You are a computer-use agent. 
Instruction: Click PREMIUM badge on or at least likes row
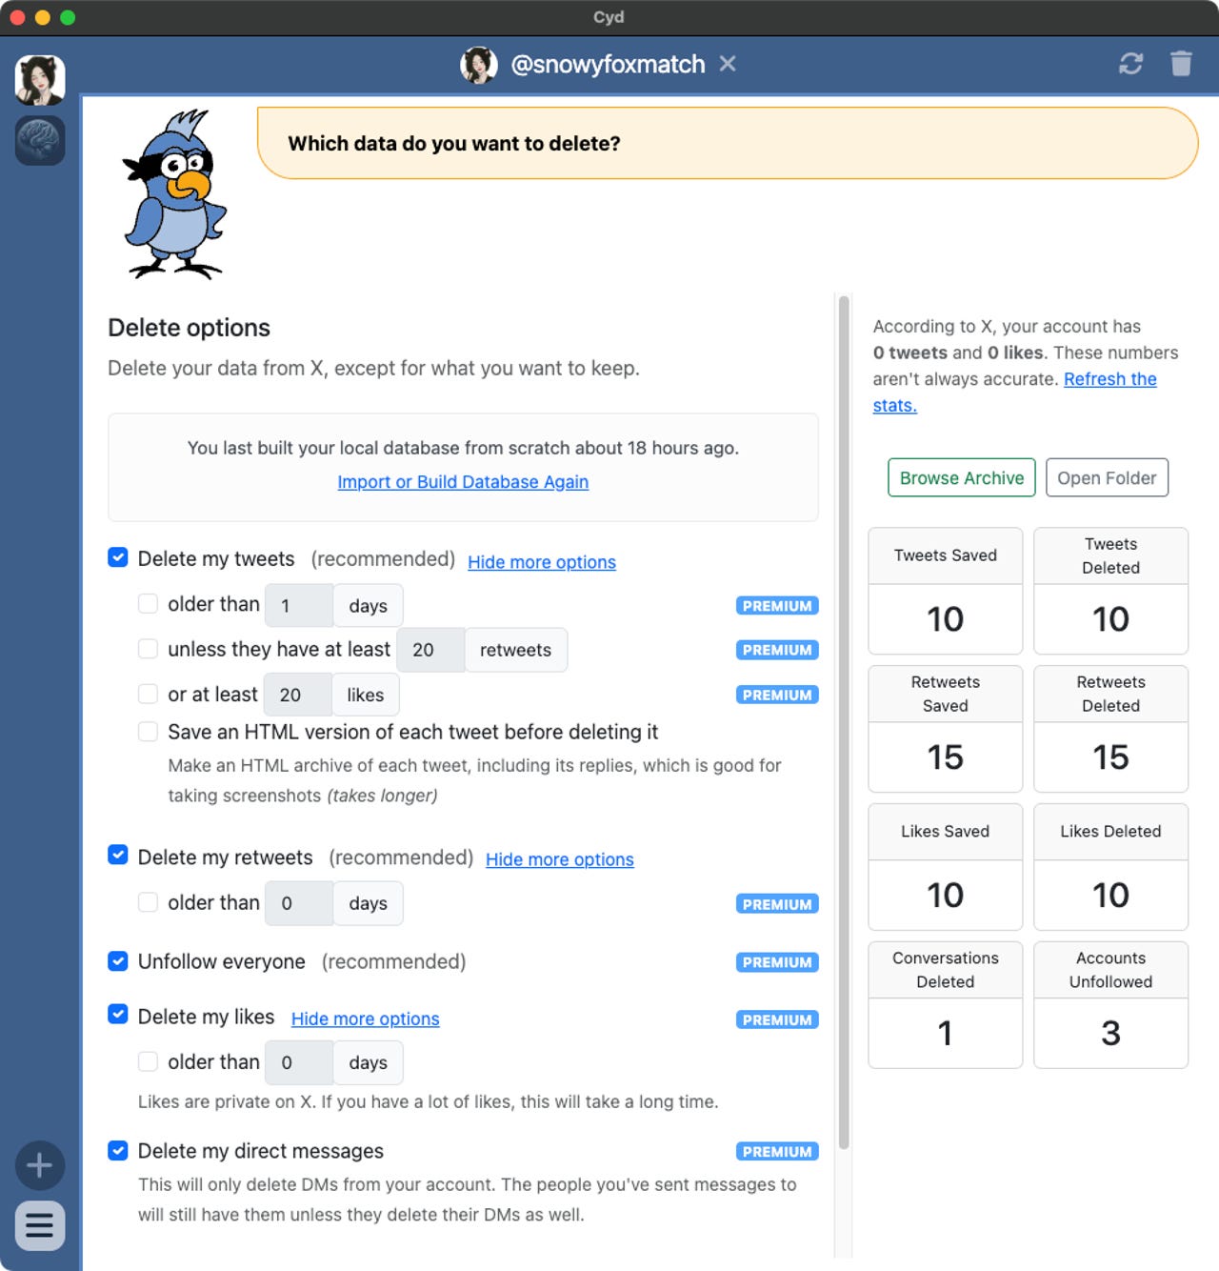coord(777,695)
